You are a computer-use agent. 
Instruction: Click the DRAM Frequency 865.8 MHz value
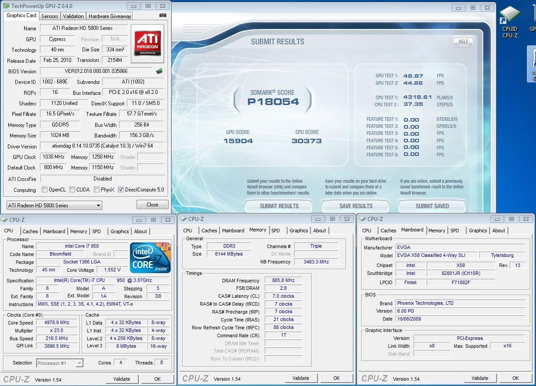pos(283,281)
